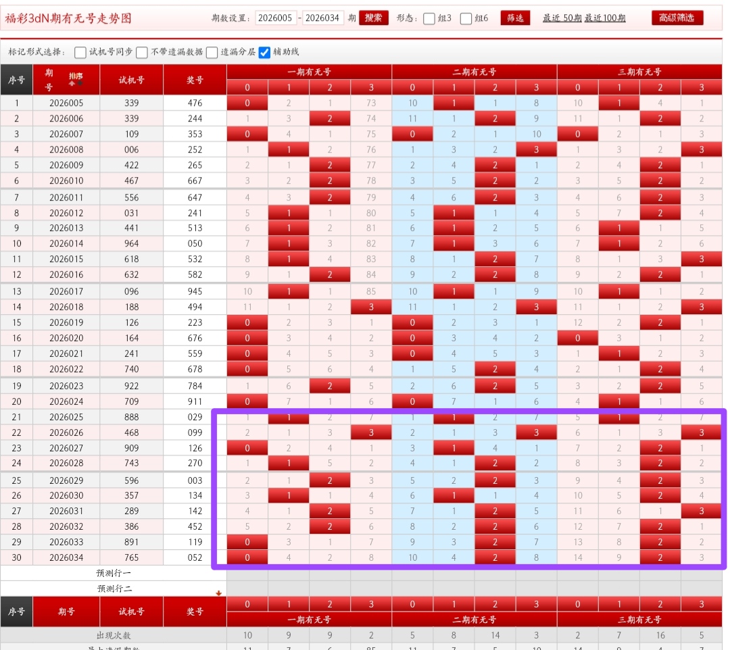The width and height of the screenshot is (730, 650).
Task: Enable the 遗漏分层 checkbox
Action: 212,52
